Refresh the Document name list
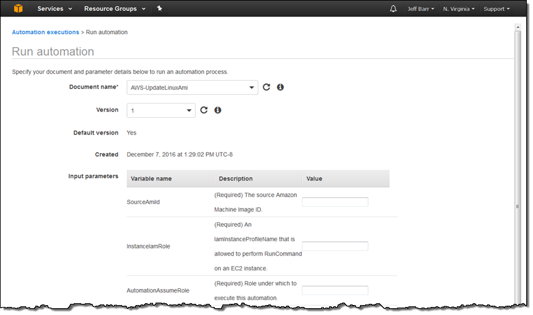 pos(266,87)
